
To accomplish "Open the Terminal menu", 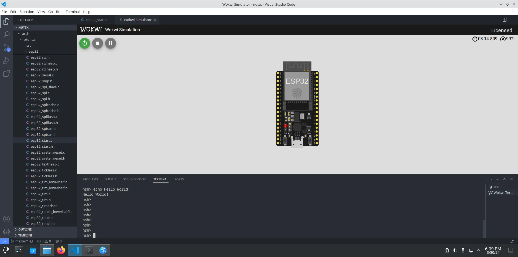I will [72, 12].
